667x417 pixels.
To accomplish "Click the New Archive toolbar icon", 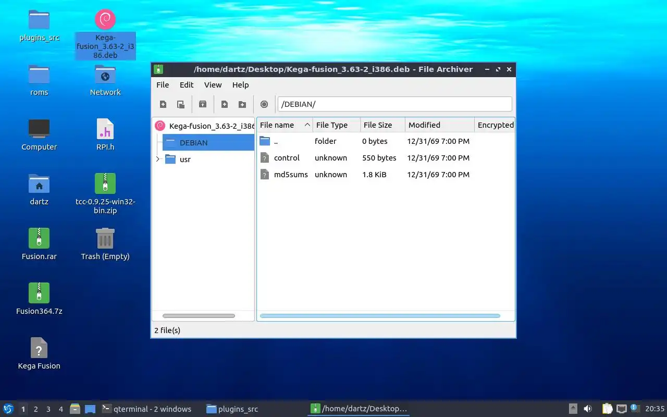I will 163,104.
